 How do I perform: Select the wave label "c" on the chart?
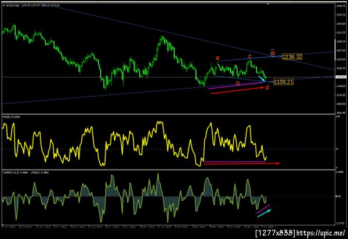click(250, 56)
